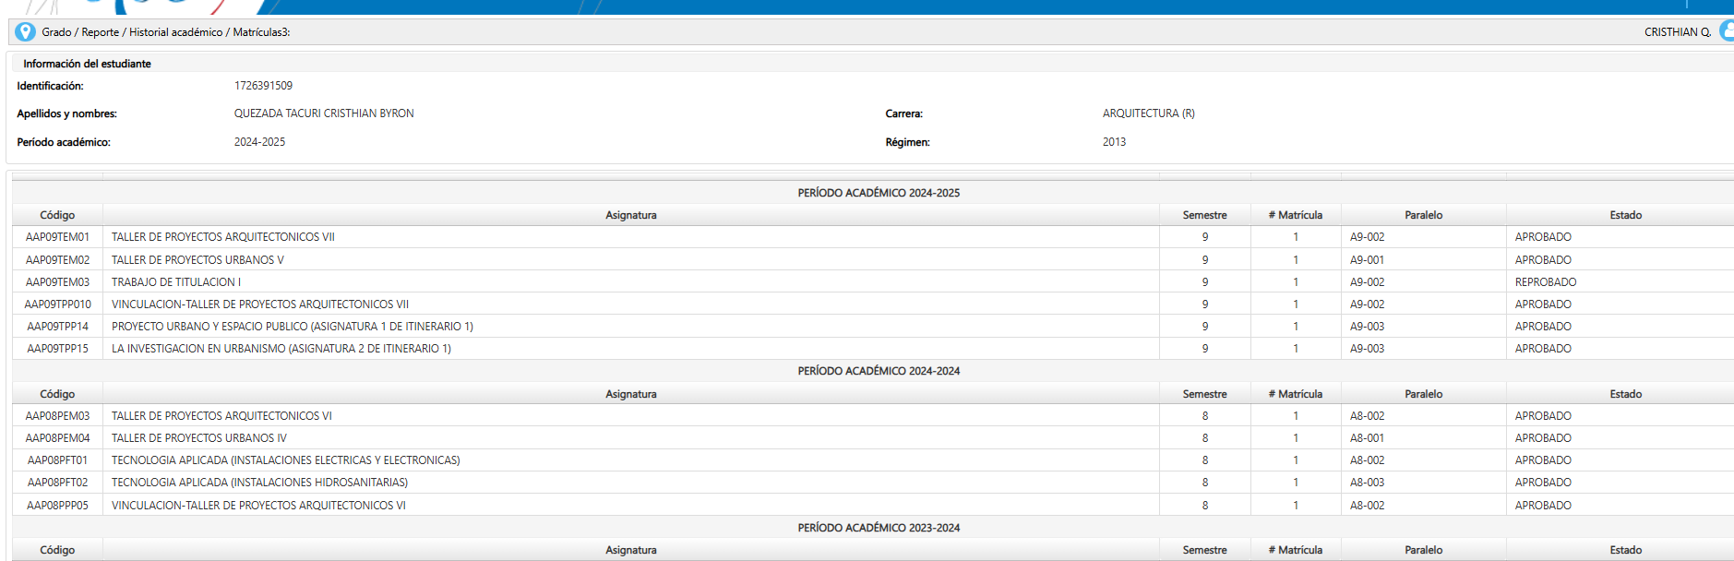1734x561 pixels.
Task: Click Código column header of the 2023-2024 table
Action: [x=57, y=550]
